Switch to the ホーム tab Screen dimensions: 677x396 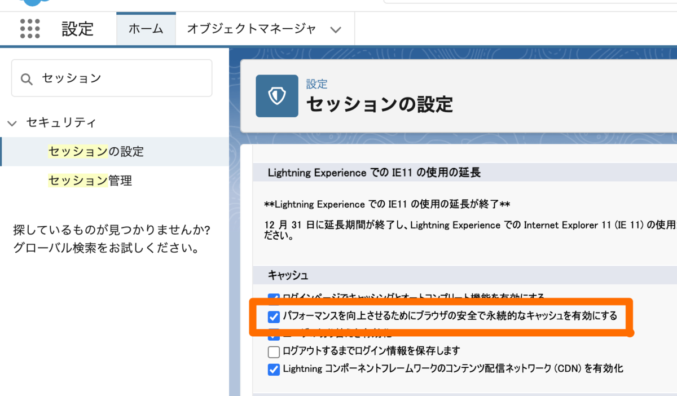point(146,29)
